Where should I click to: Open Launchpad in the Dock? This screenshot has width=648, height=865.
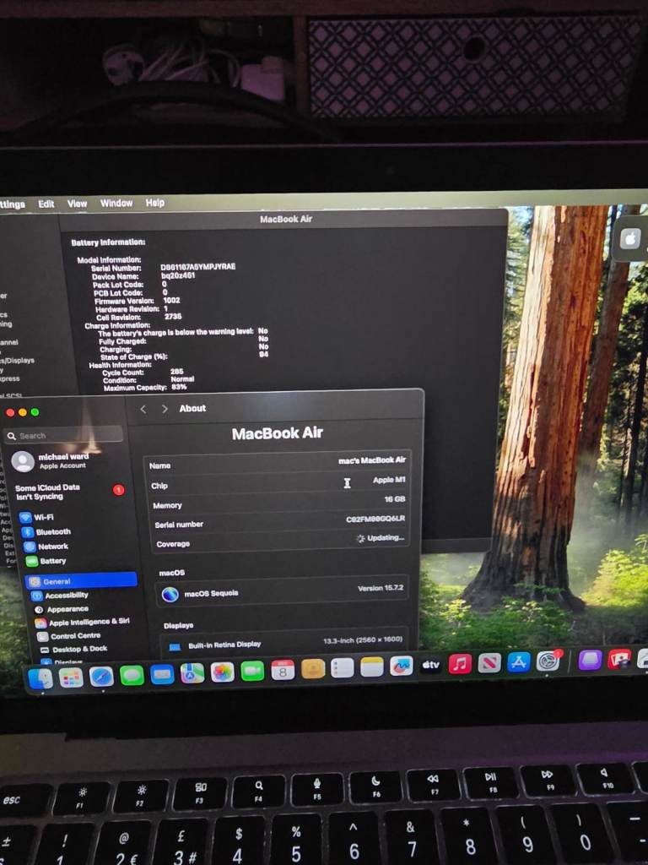(x=71, y=677)
